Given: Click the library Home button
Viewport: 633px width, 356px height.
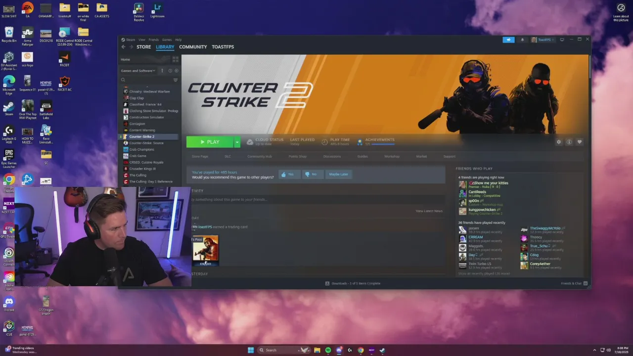Looking at the screenshot, I should click(x=144, y=59).
